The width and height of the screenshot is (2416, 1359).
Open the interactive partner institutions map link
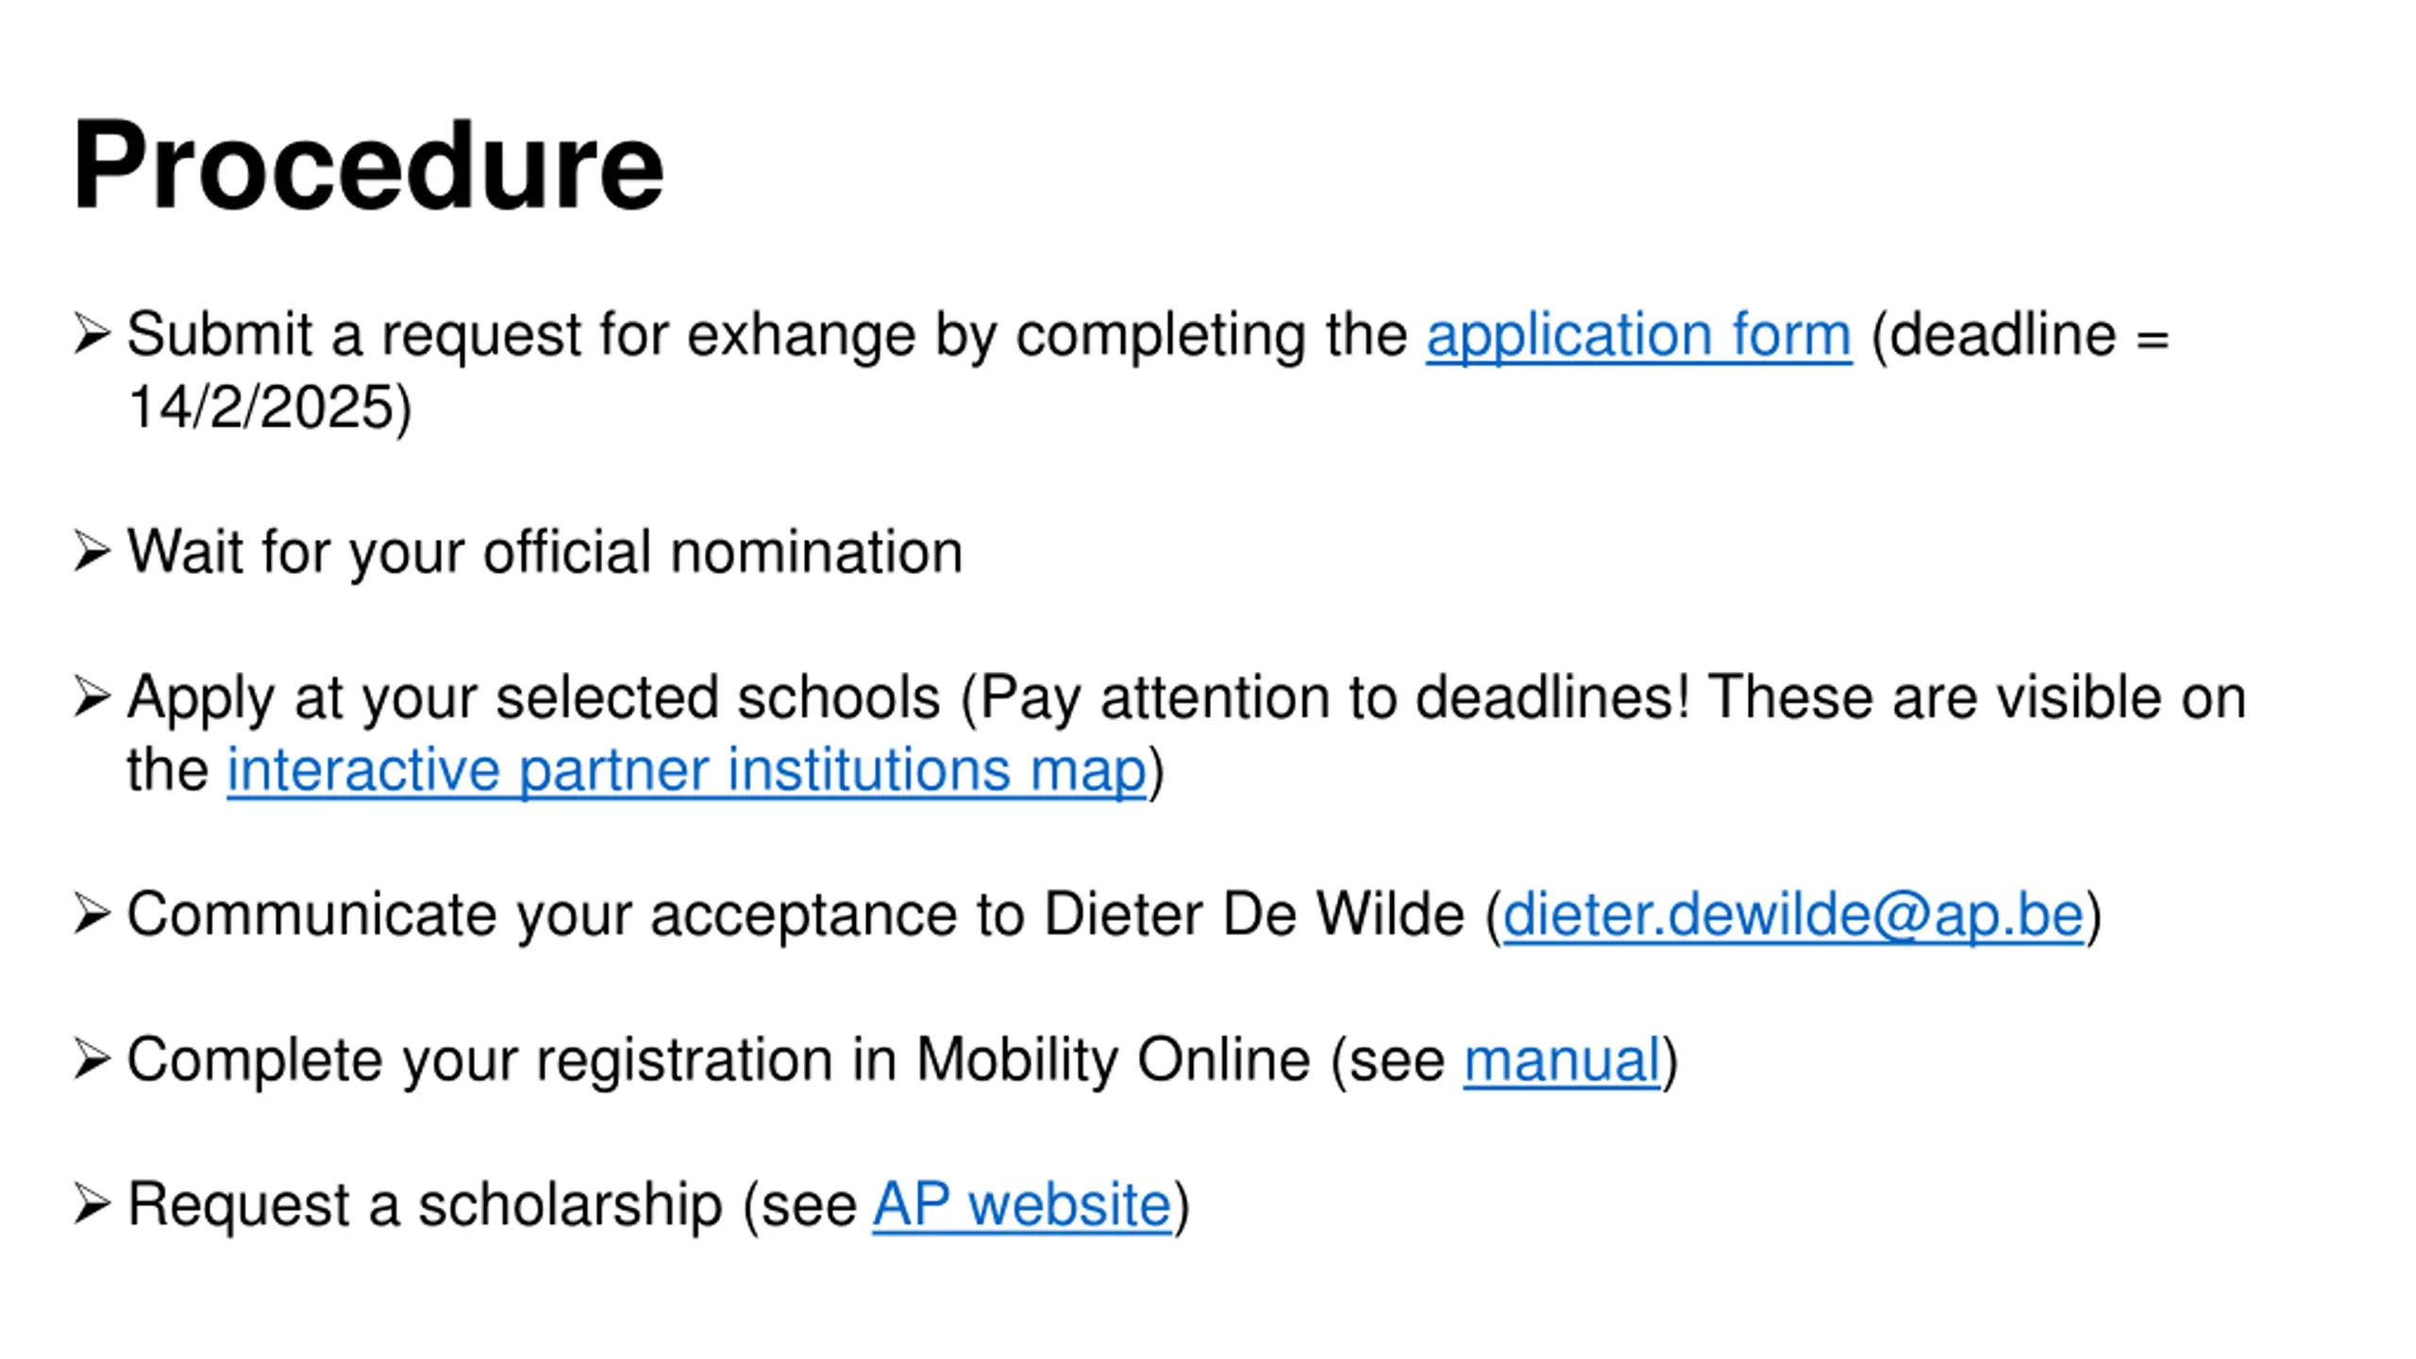[x=686, y=770]
